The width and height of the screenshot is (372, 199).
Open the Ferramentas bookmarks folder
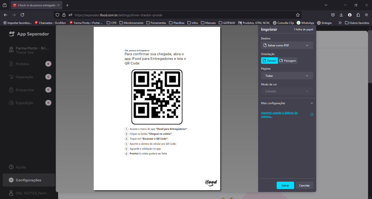156,23
